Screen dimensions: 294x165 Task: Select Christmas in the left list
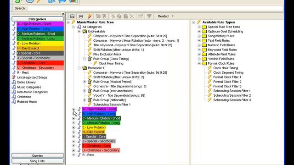tap(24, 97)
